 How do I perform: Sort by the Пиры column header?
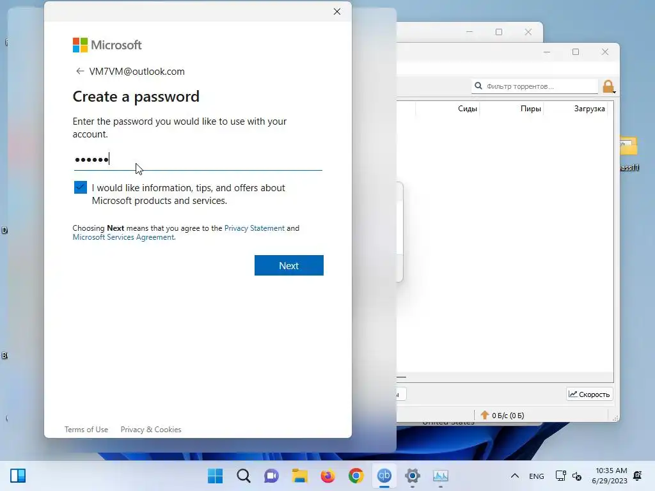tap(530, 109)
